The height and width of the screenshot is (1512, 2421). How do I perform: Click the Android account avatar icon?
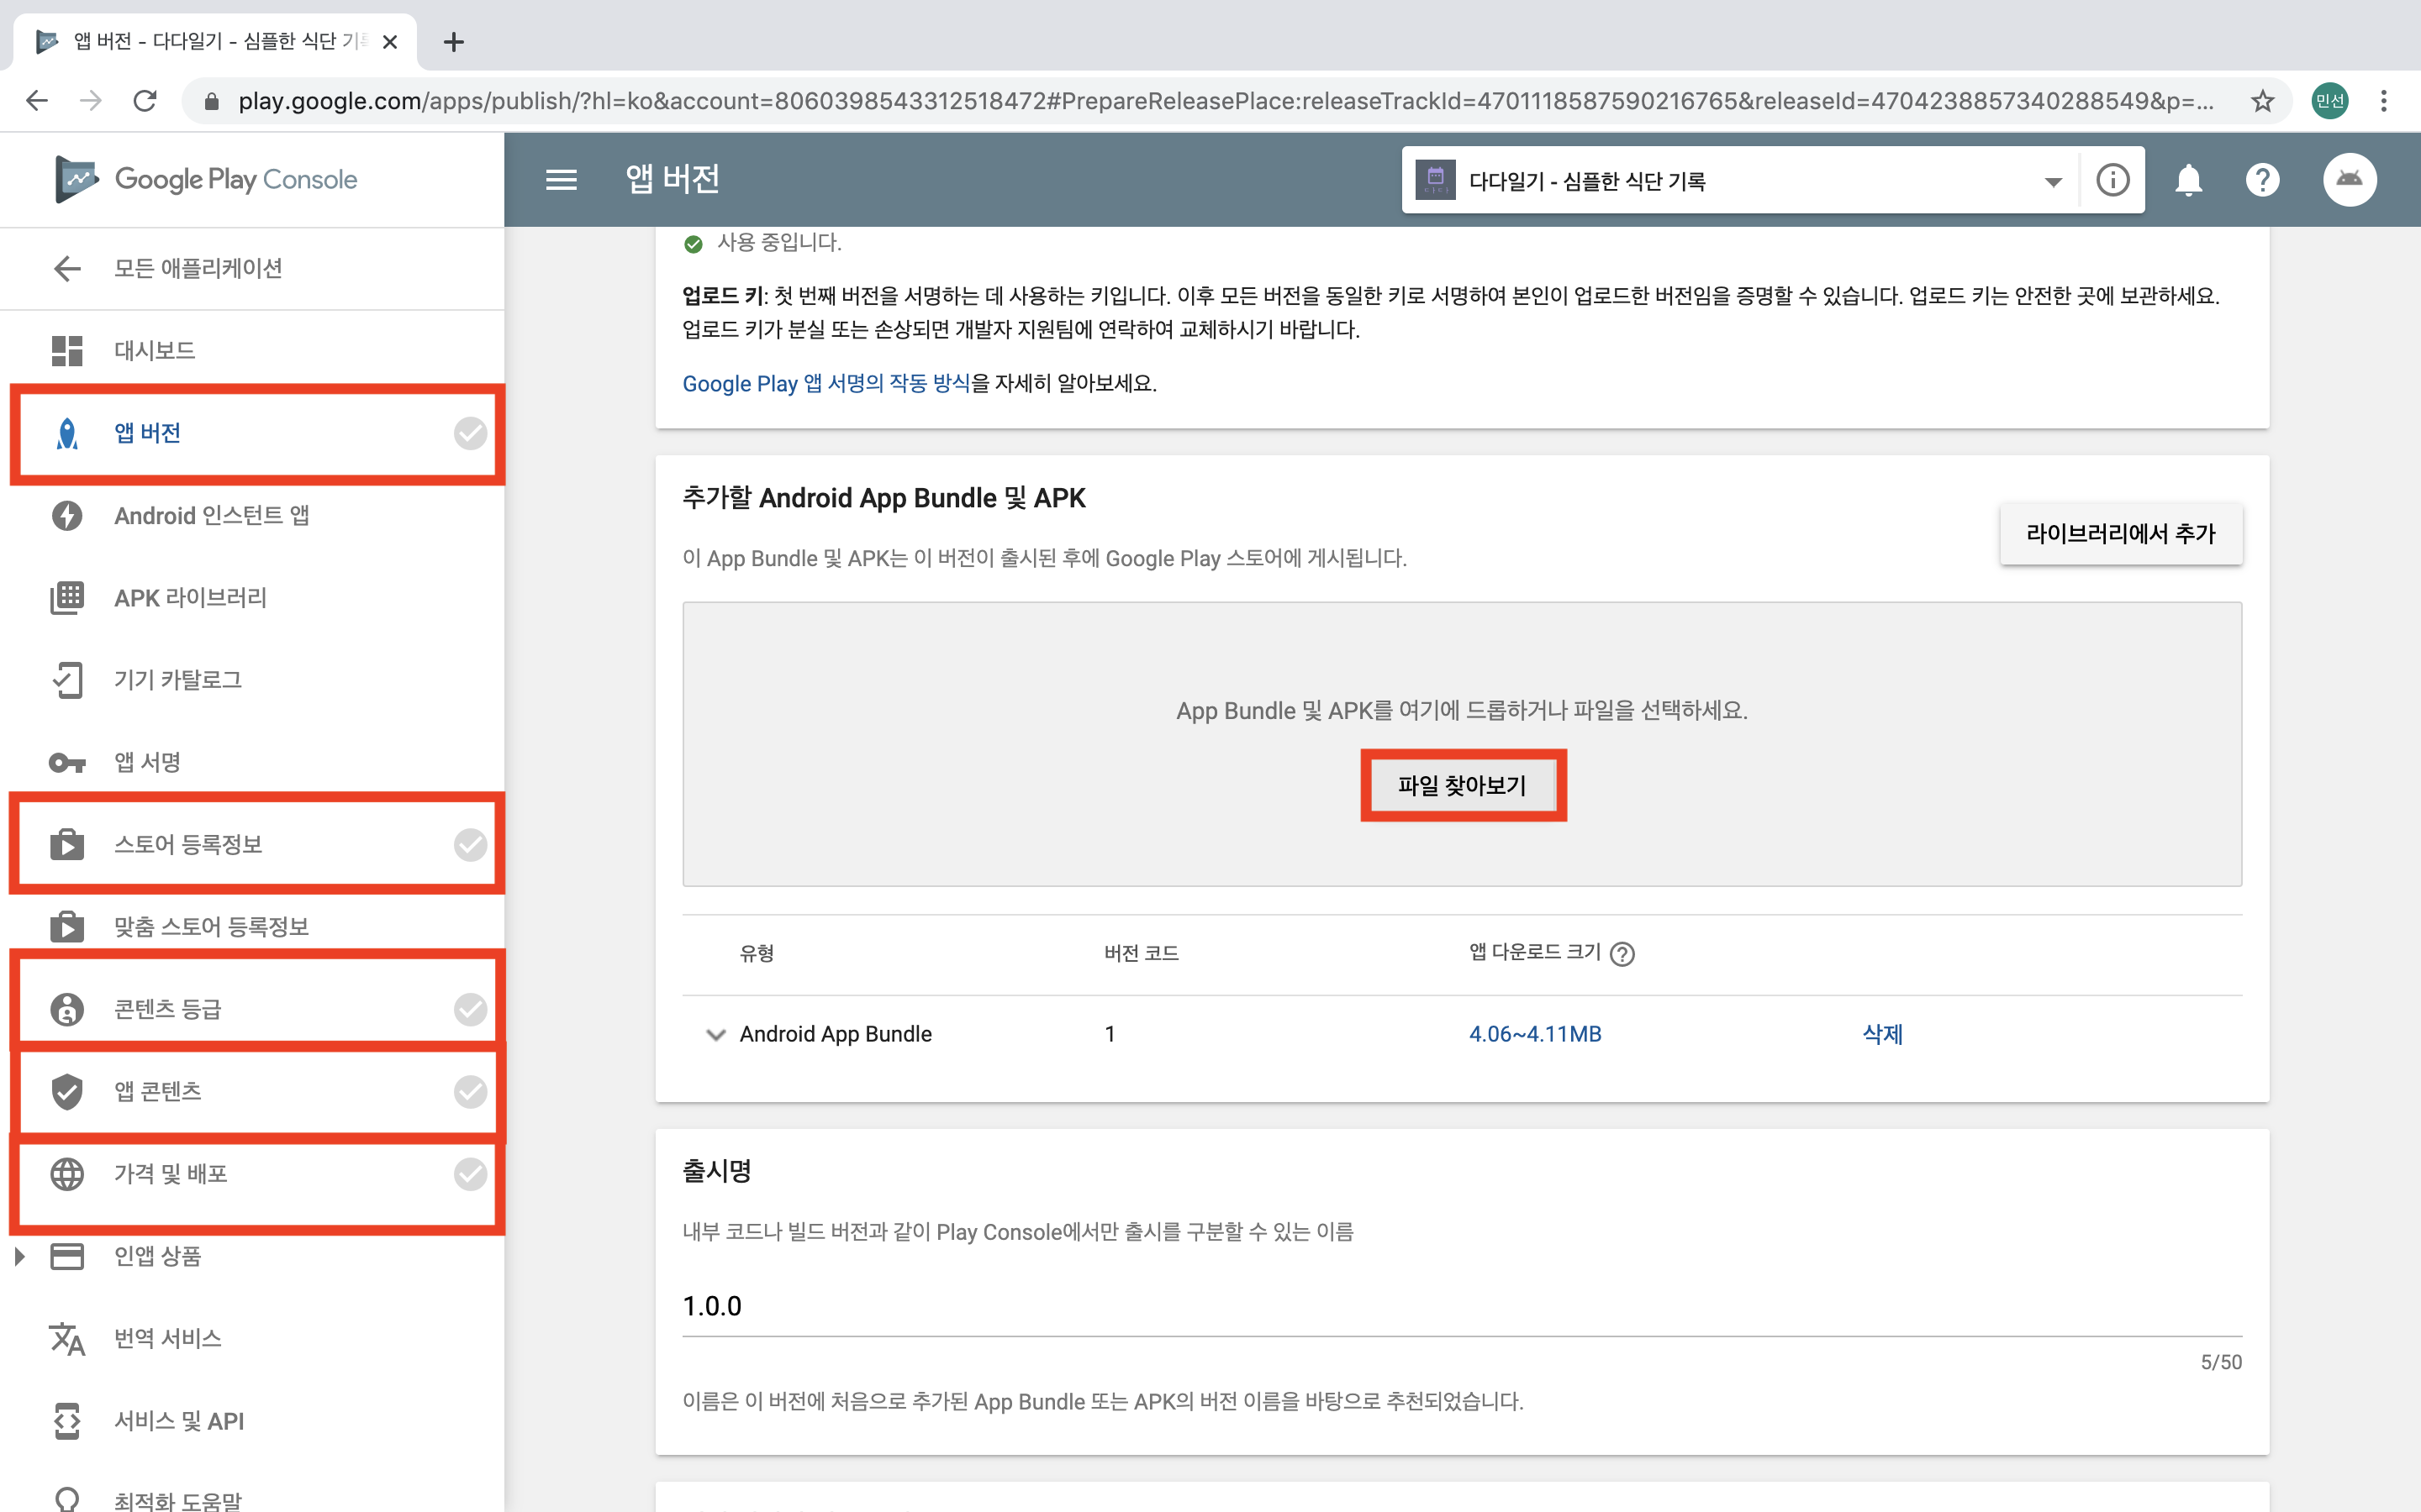pyautogui.click(x=2349, y=180)
